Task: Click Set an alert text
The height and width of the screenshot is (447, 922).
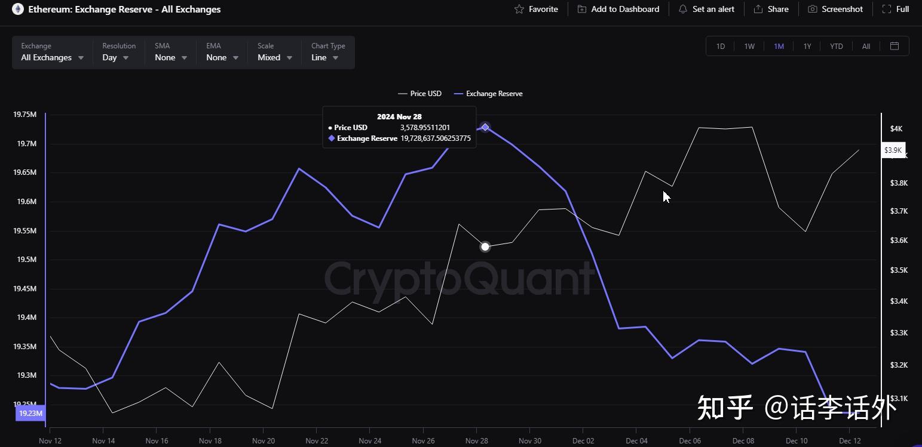Action: (x=713, y=9)
